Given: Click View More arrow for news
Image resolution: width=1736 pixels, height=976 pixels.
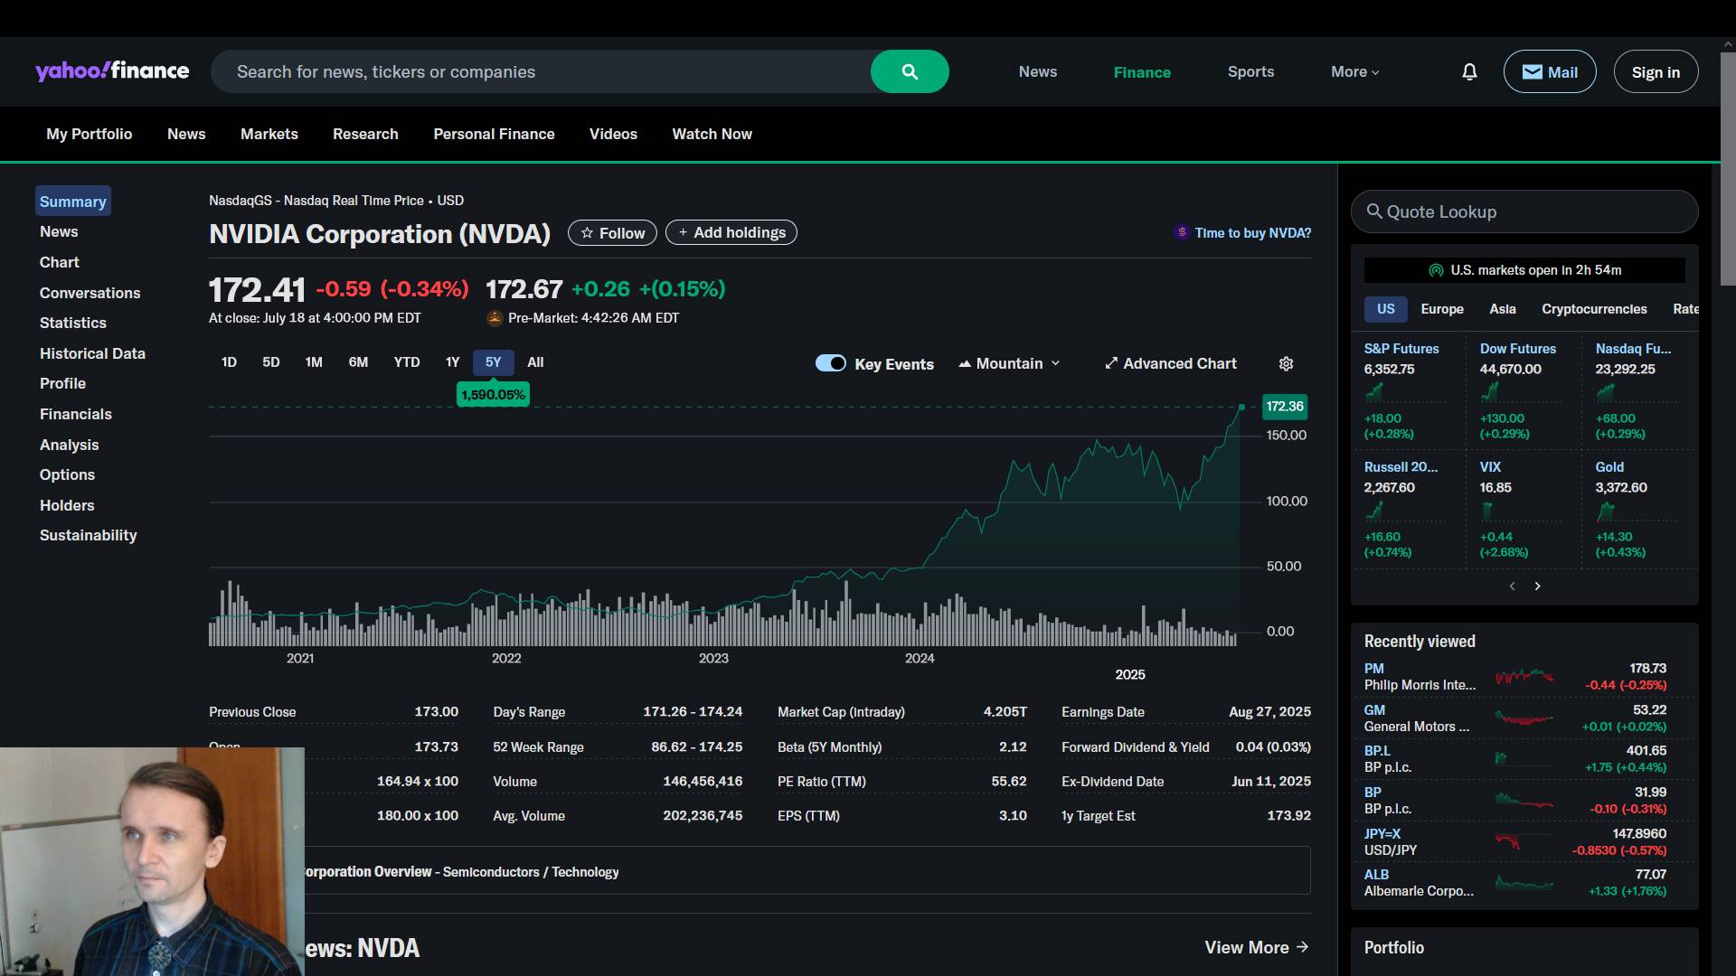Looking at the screenshot, I should click(1257, 947).
